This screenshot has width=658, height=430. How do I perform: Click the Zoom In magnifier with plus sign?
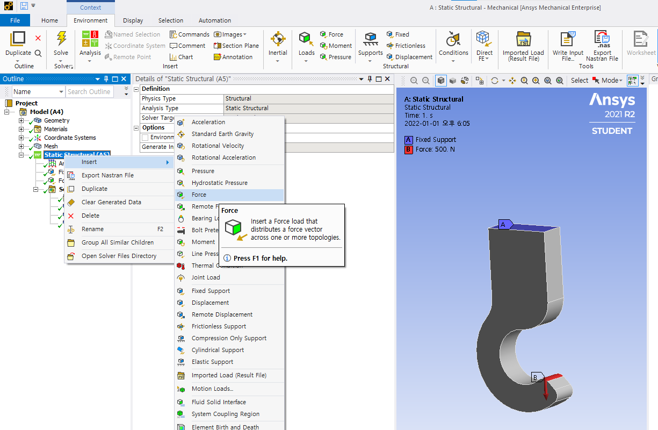click(537, 81)
